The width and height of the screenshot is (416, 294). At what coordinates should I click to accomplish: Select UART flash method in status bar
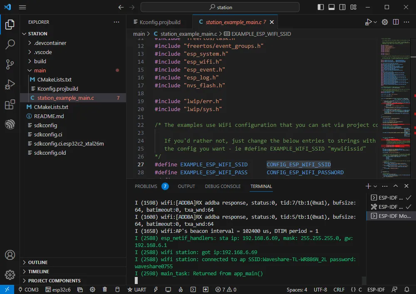click(x=136, y=289)
